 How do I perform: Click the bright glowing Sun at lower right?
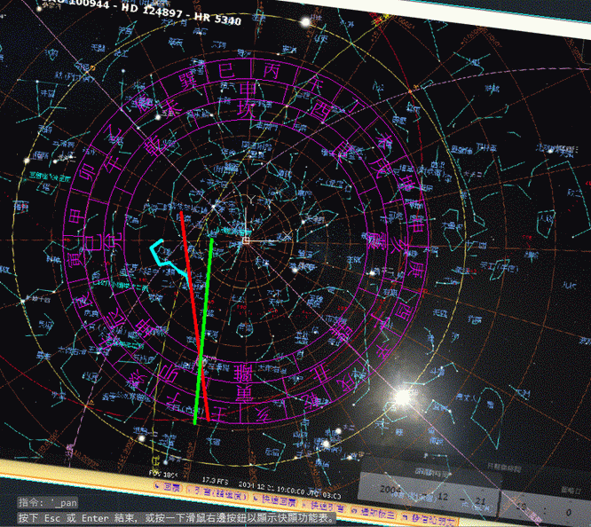[403, 397]
